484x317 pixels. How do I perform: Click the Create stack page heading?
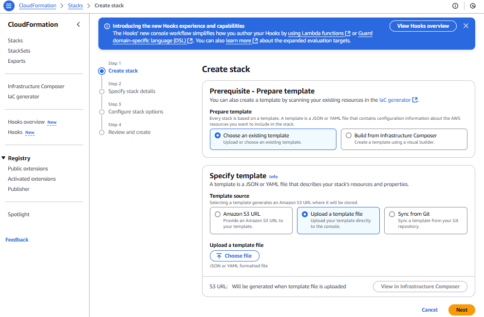[x=226, y=69]
